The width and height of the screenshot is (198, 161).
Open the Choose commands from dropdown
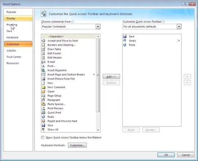98,27
